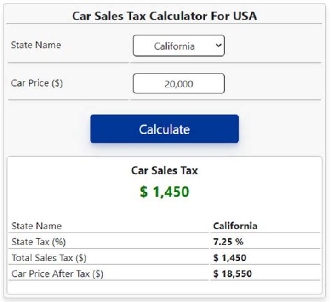Click the Car Sales Tax results heading

pyautogui.click(x=165, y=170)
